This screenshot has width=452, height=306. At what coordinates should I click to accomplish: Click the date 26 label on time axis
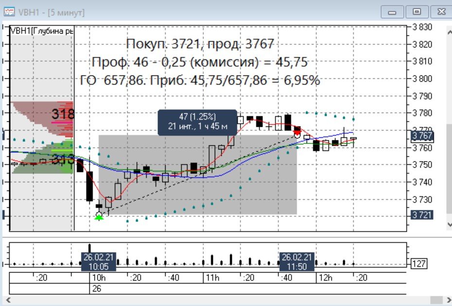[x=97, y=289]
